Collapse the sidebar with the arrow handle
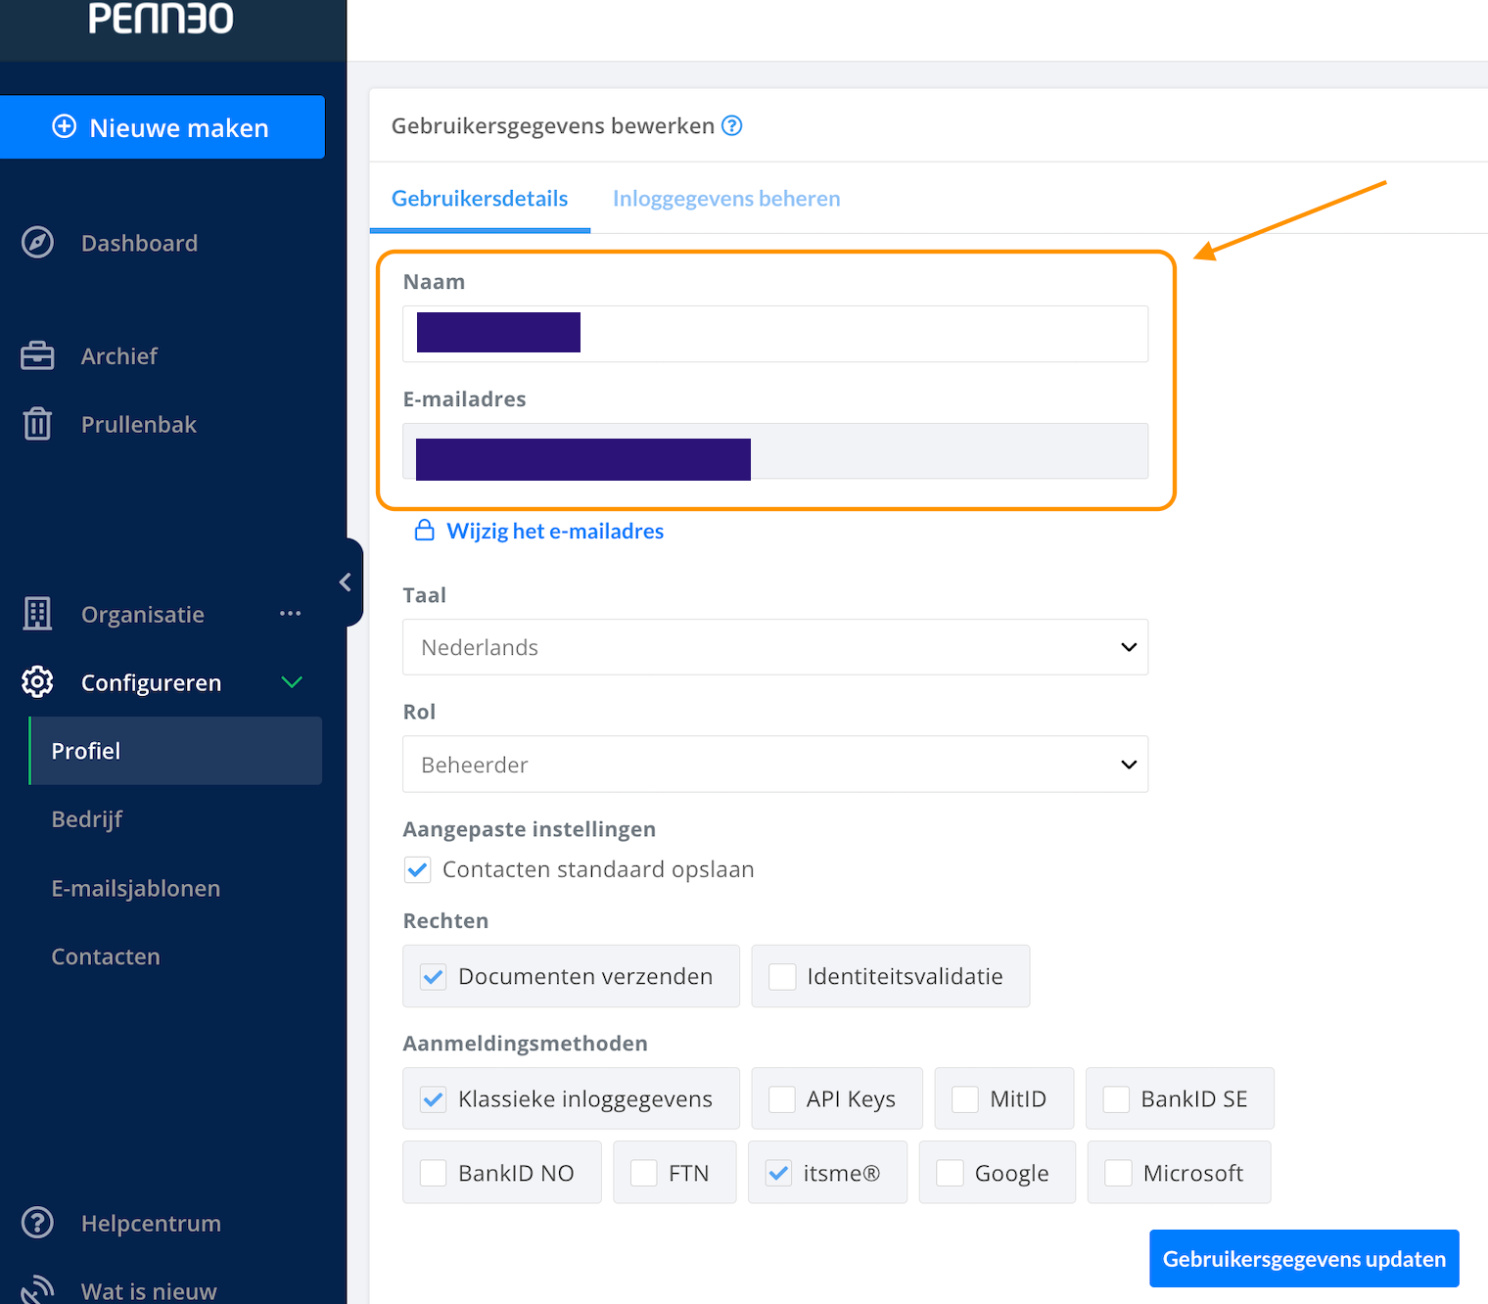 click(346, 582)
